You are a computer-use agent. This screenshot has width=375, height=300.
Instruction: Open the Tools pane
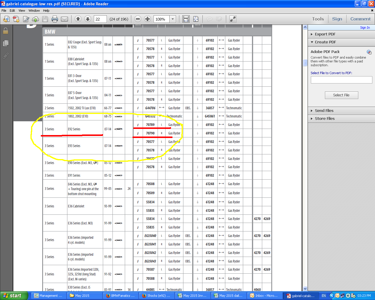click(318, 19)
